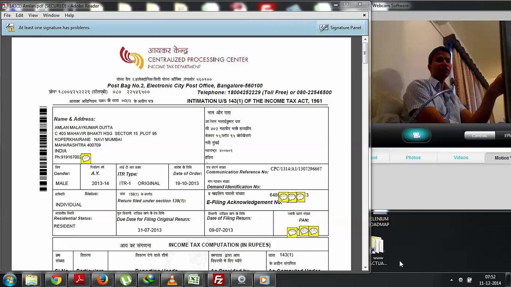Click the webcam live preview
The height and width of the screenshot is (287, 511).
441,72
